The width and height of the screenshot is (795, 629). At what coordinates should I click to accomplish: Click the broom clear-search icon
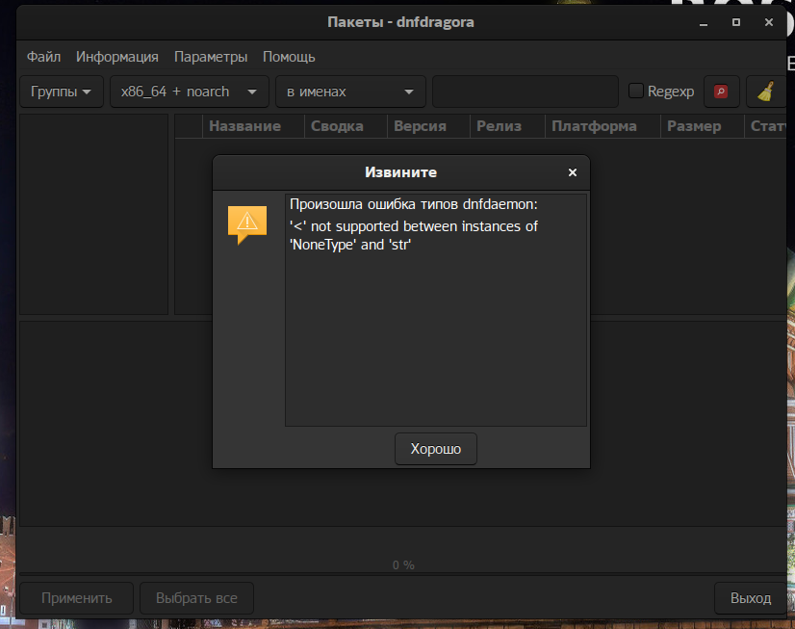(x=765, y=92)
